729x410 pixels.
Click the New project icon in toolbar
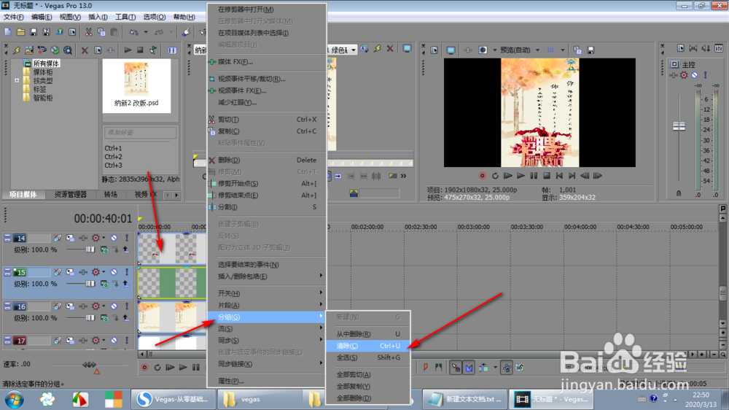coord(8,32)
